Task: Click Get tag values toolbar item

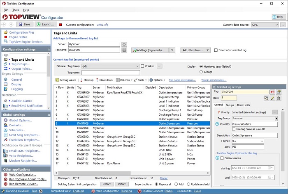Action: click(x=66, y=80)
